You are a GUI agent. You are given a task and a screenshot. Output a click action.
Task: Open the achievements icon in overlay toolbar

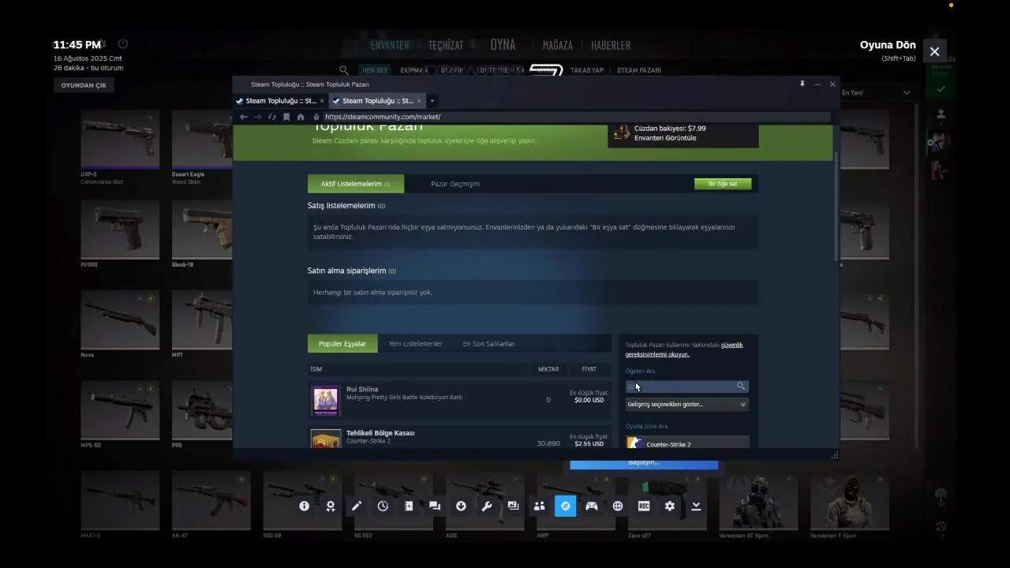pos(331,506)
